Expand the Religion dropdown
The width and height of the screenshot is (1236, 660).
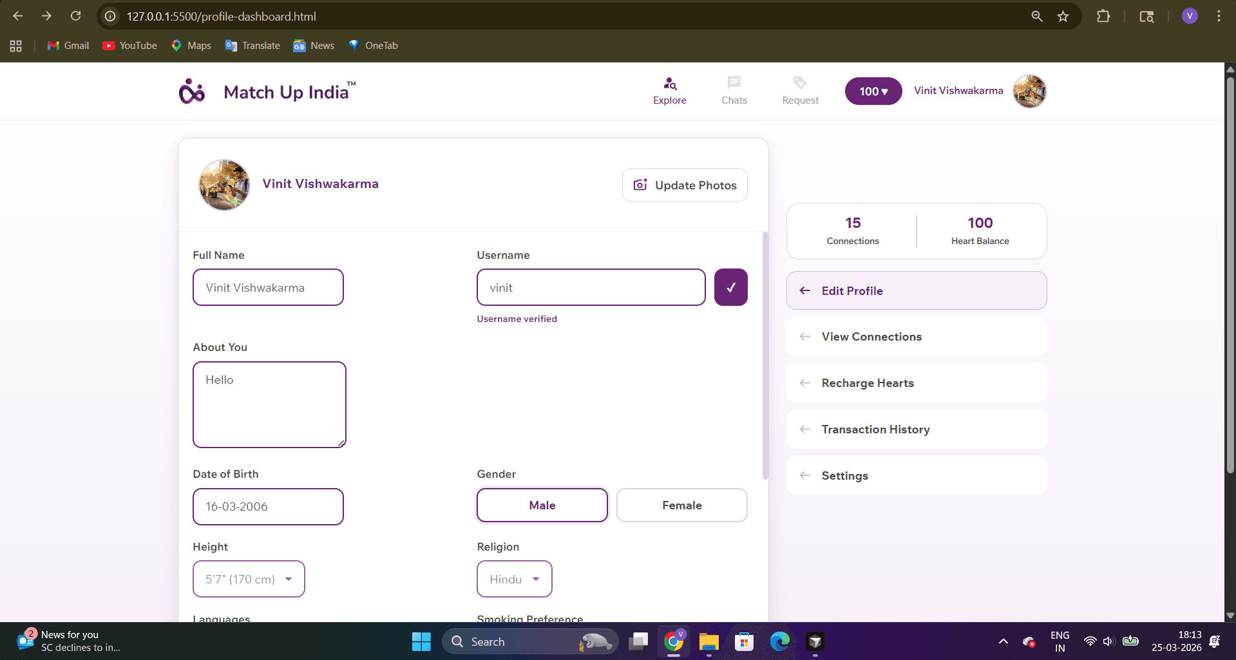coord(515,579)
